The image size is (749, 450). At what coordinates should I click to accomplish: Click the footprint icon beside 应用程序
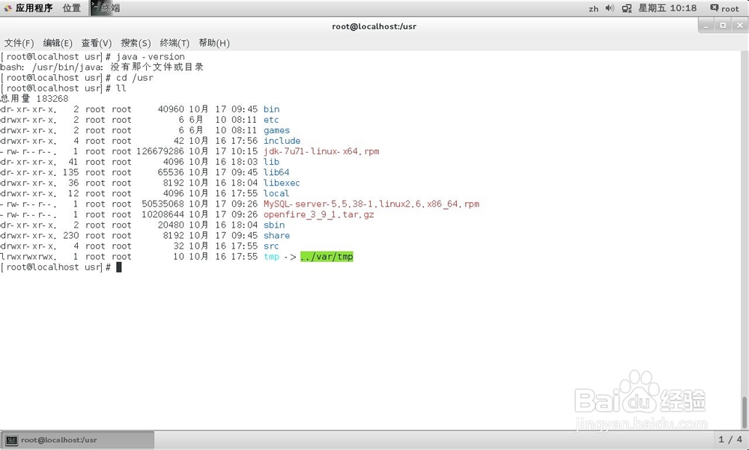click(x=7, y=7)
